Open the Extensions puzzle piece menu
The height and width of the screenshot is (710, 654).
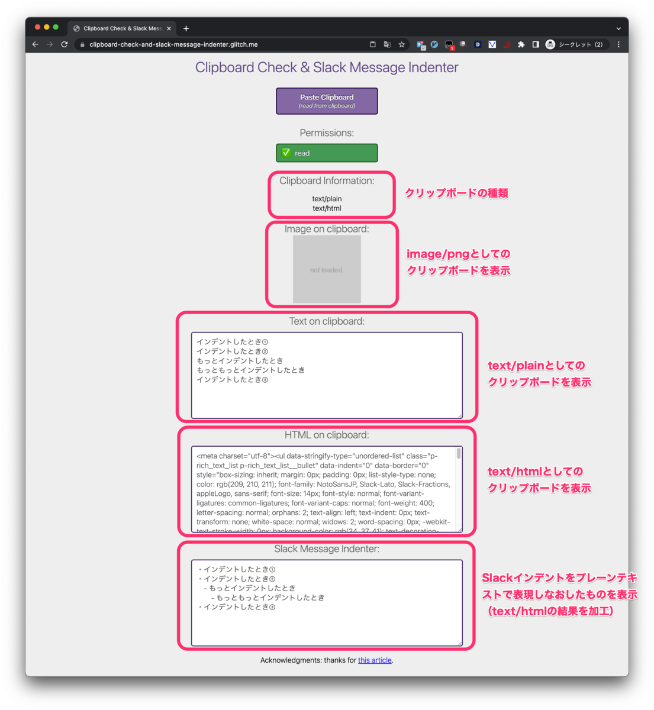521,44
